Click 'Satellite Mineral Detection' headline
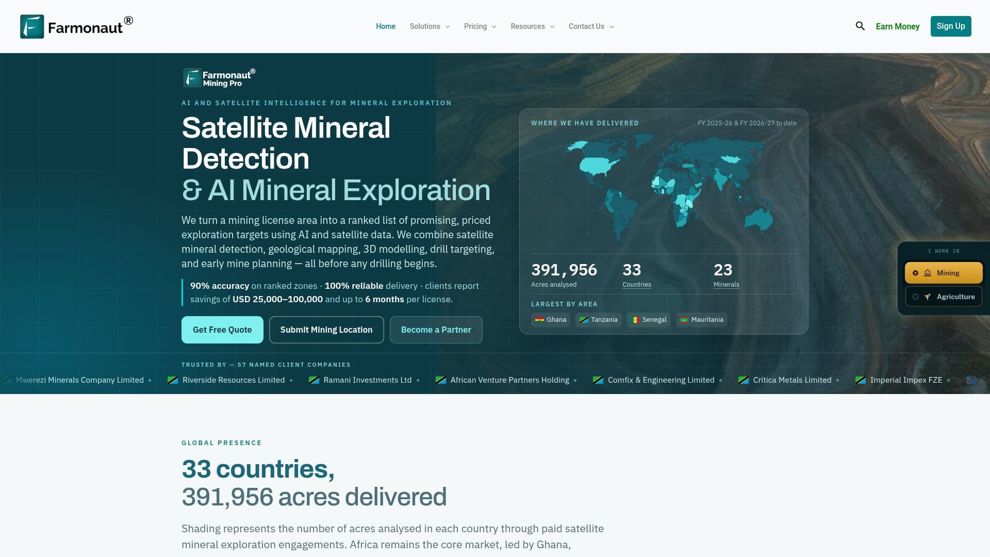The height and width of the screenshot is (557, 990). click(286, 143)
